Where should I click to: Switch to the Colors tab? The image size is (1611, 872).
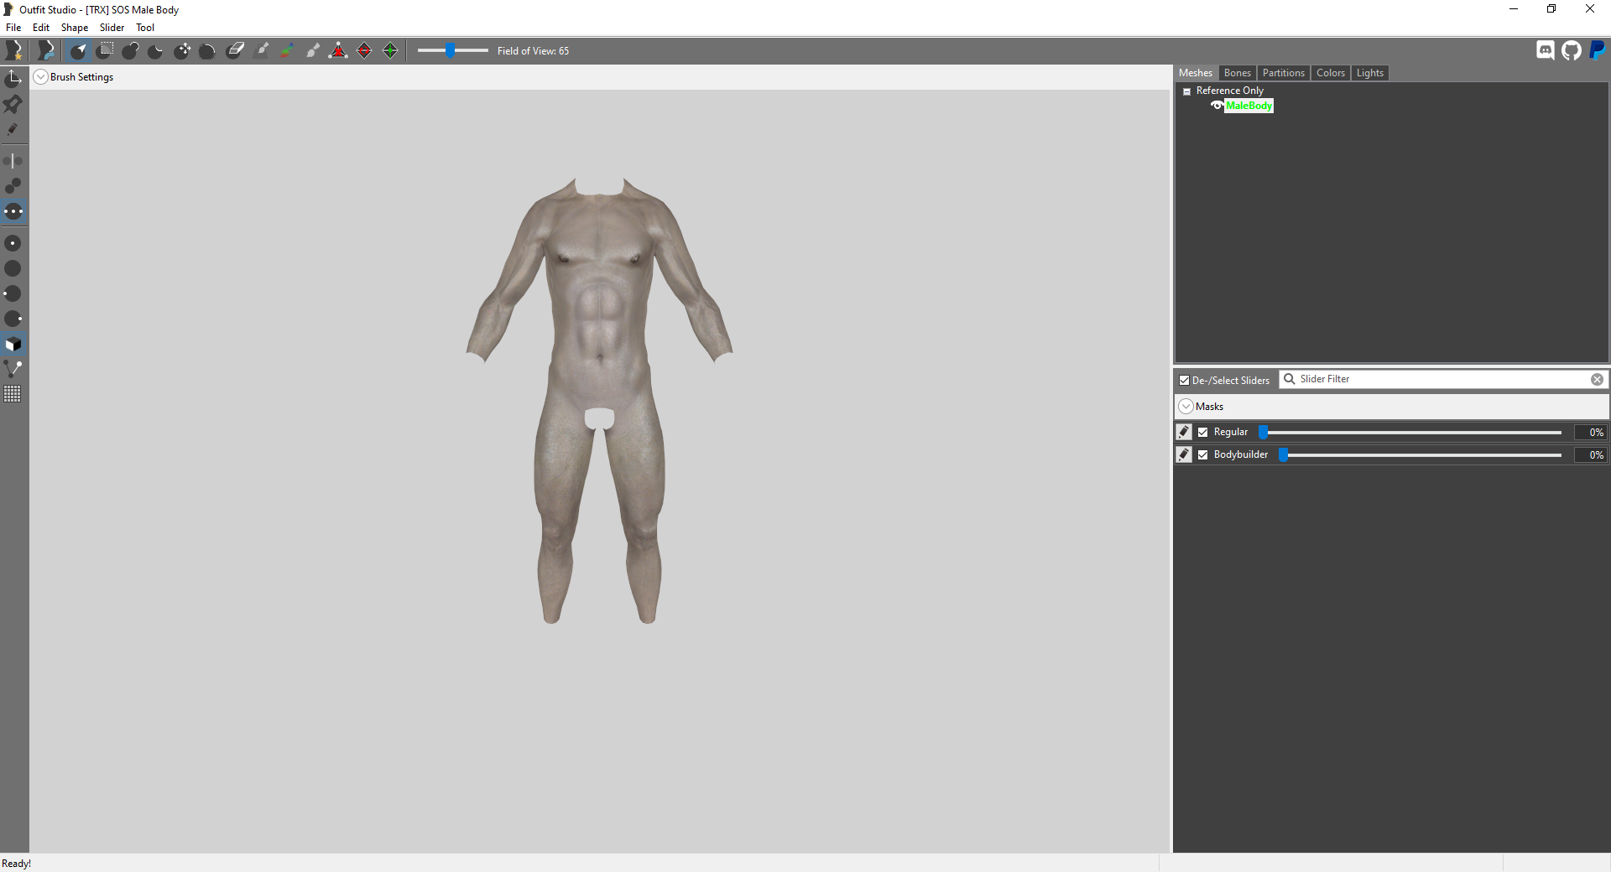coord(1331,73)
